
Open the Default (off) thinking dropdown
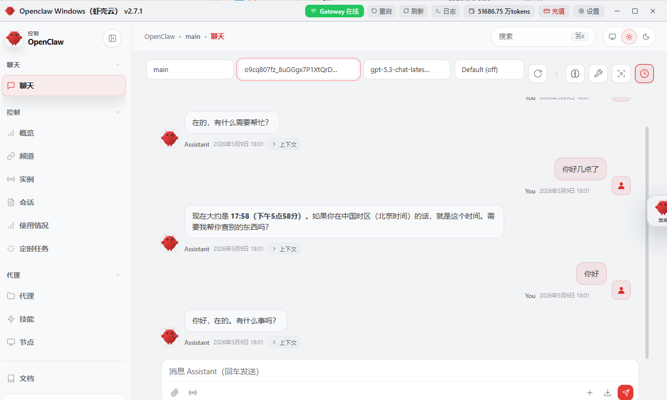tap(489, 69)
